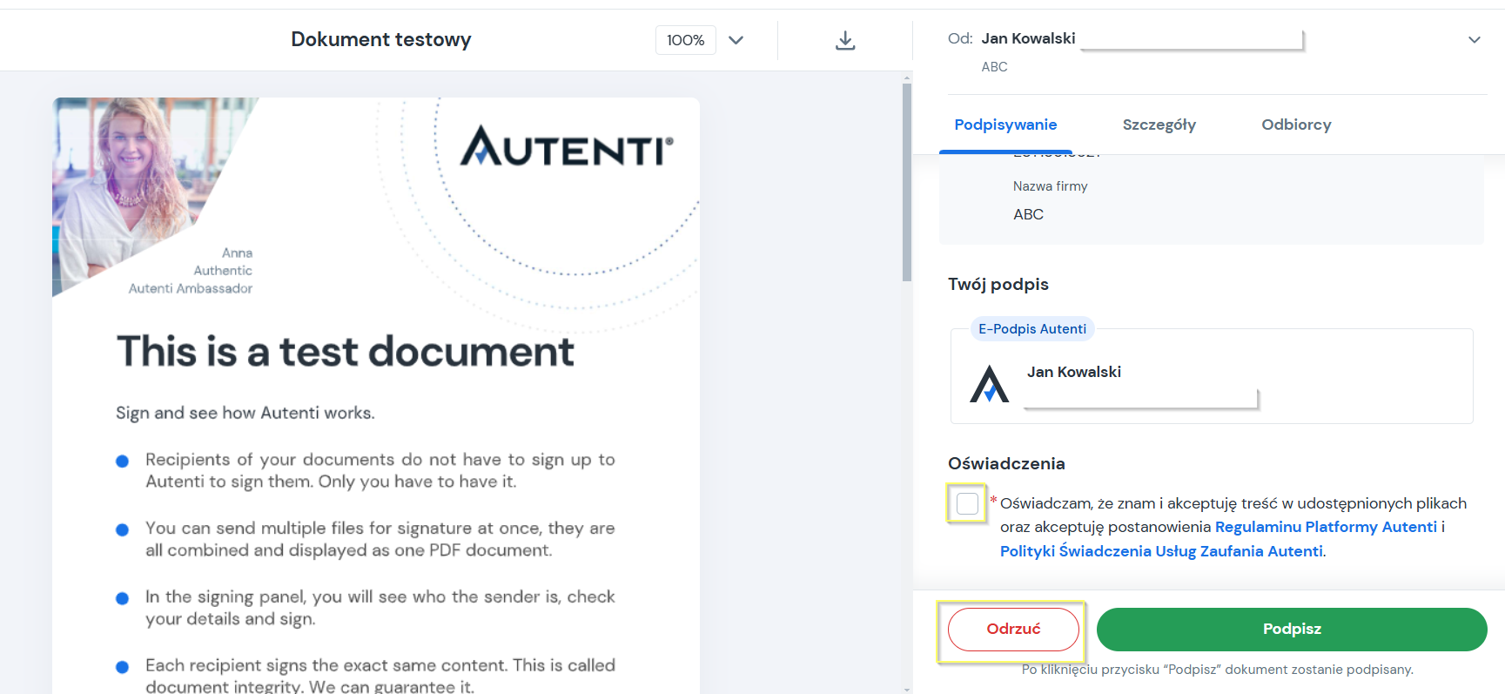Click the 'Autenti Ambassador' caption
This screenshot has height=694, width=1505.
191,288
